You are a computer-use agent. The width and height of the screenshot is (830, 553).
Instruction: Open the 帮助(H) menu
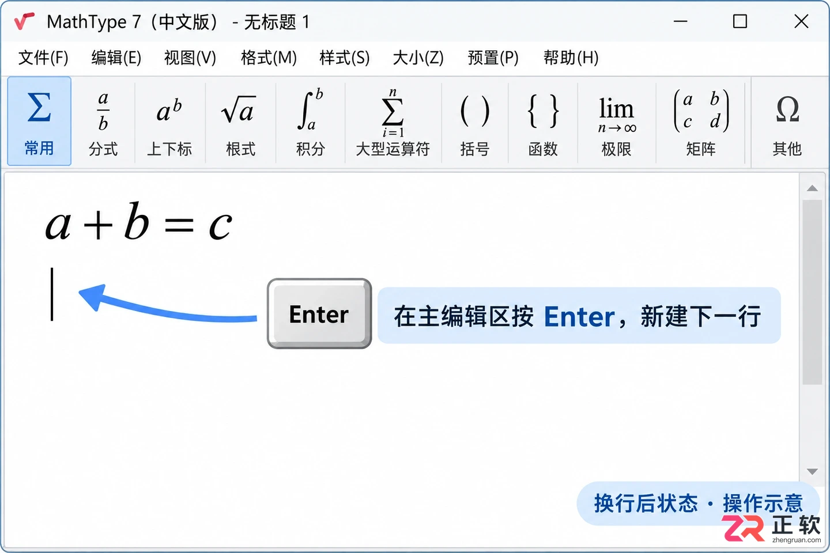pyautogui.click(x=571, y=58)
